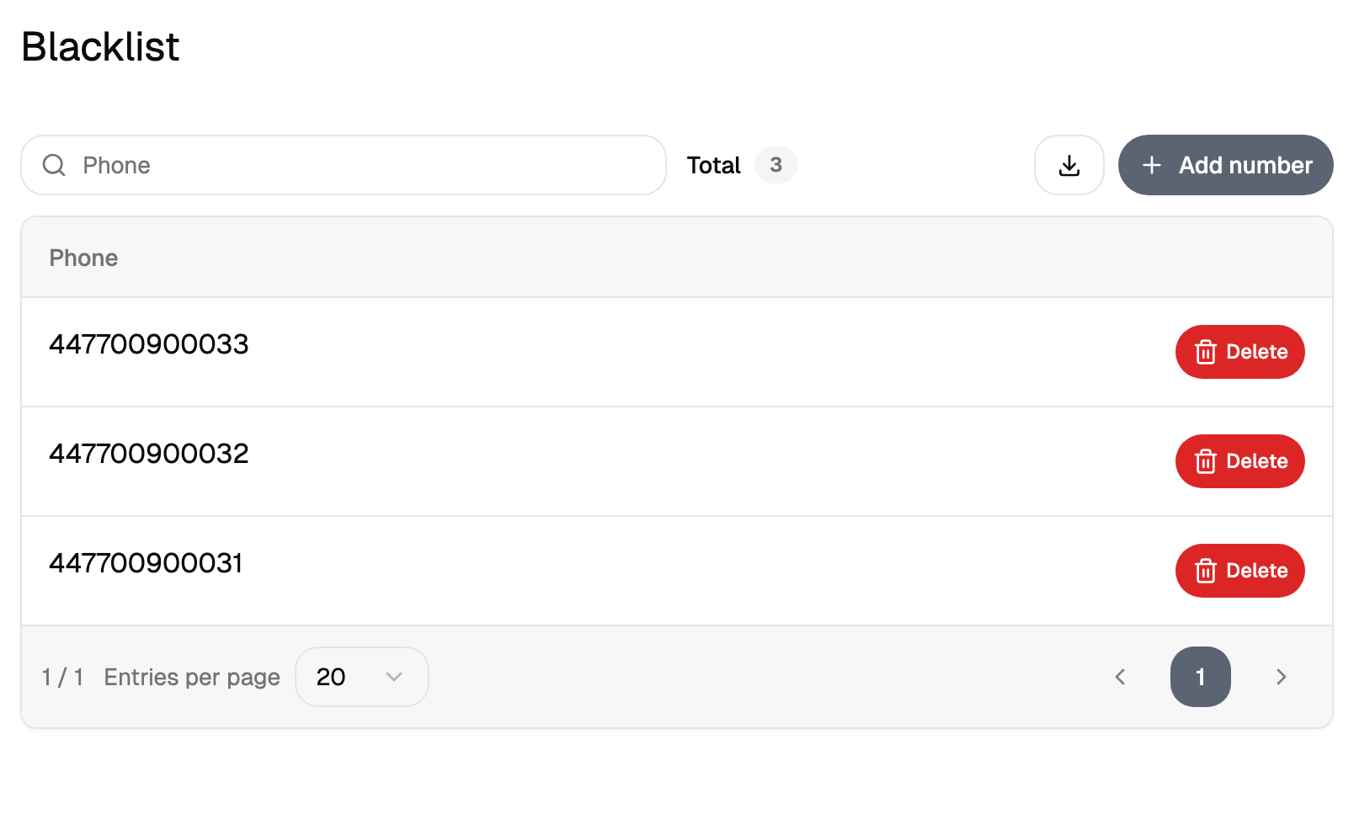Viewport: 1354px width, 830px height.
Task: Open the Entries per page dropdown
Action: [x=362, y=677]
